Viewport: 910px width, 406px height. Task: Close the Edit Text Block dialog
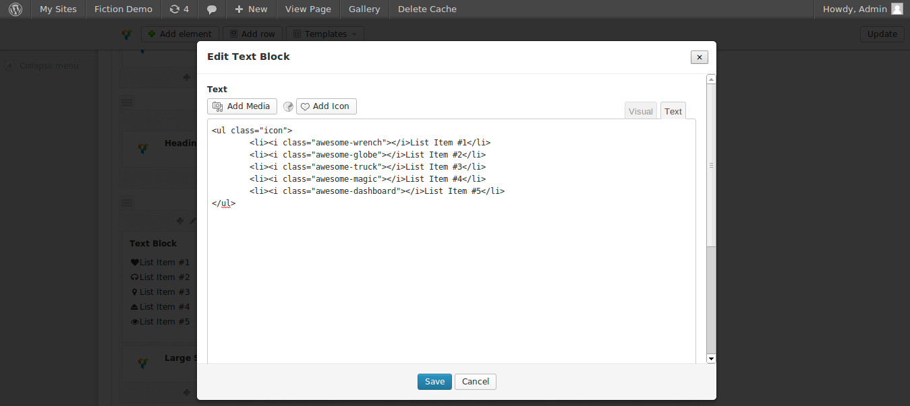click(700, 57)
